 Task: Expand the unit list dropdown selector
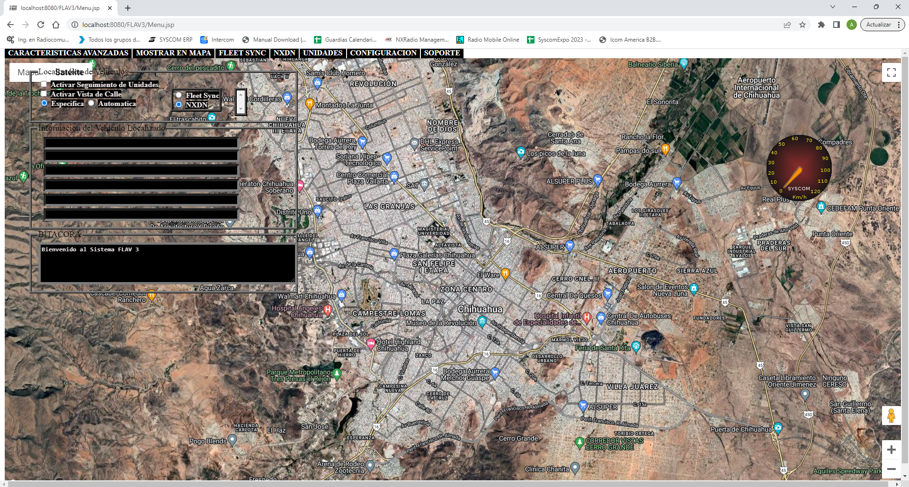[x=241, y=102]
